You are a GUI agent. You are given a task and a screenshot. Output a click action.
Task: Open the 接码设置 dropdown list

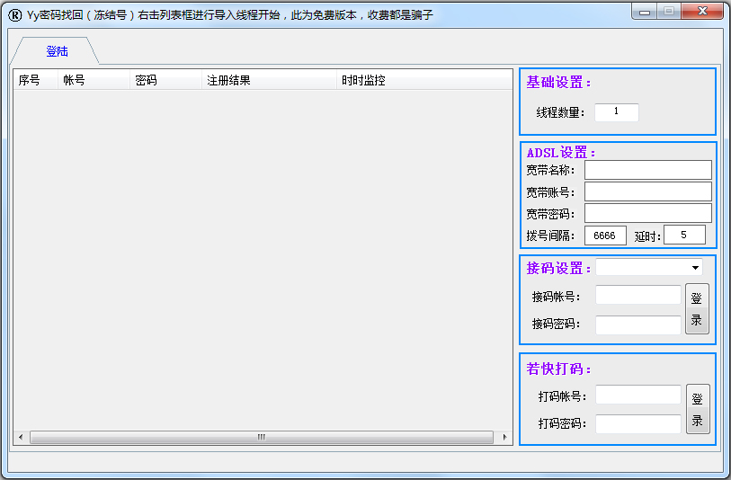tap(695, 268)
